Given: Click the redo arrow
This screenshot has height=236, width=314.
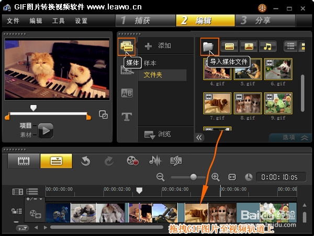Looking at the screenshot, I should point(109,161).
